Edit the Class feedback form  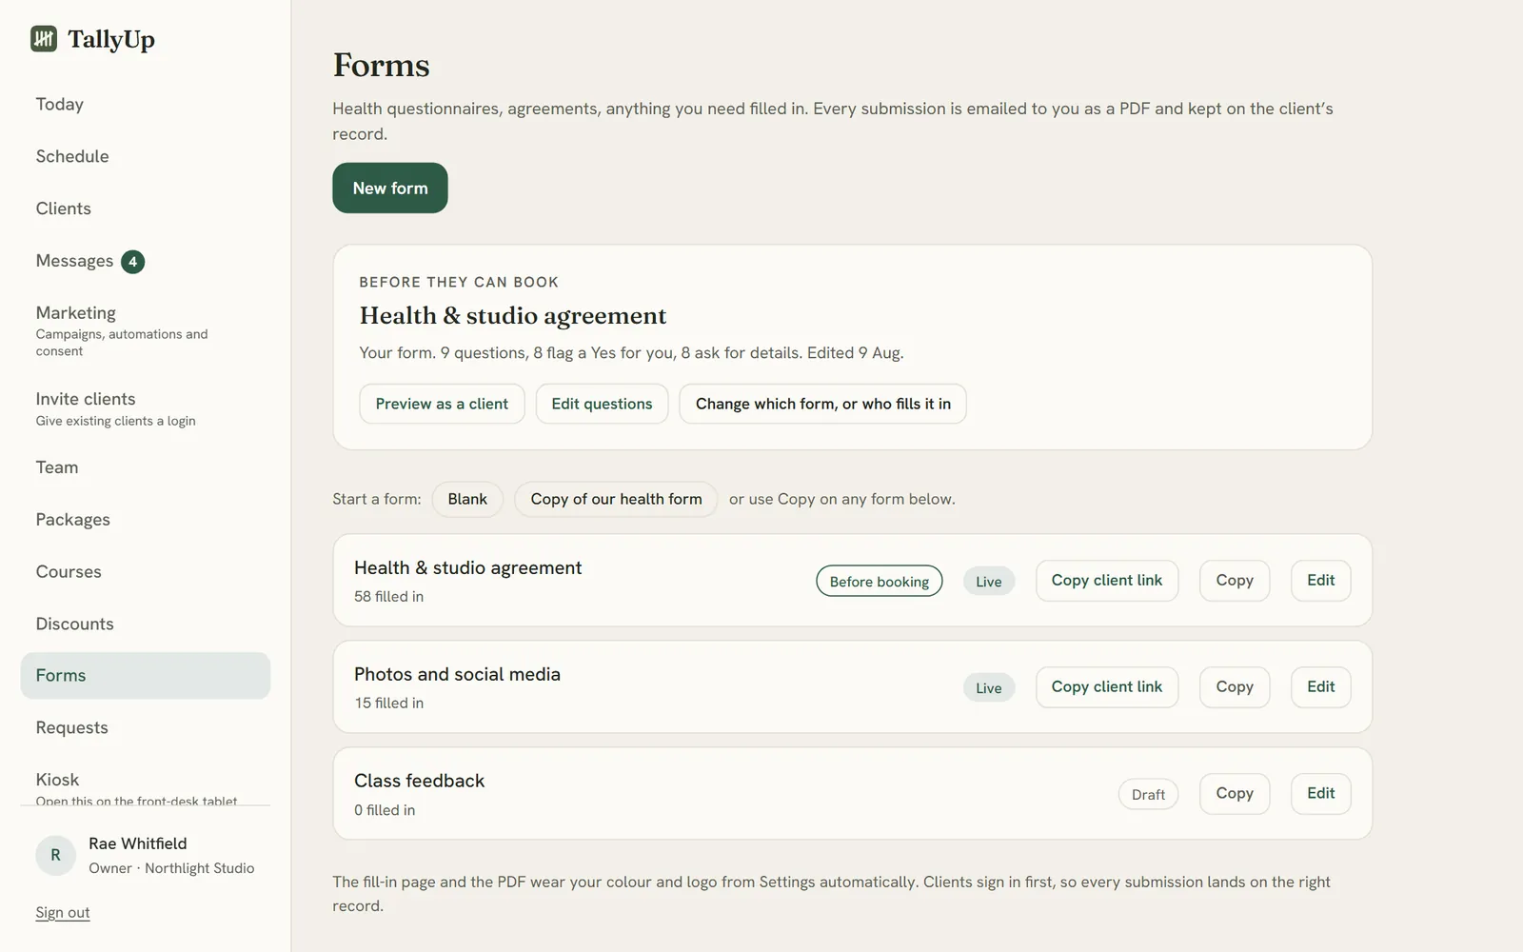point(1320,794)
